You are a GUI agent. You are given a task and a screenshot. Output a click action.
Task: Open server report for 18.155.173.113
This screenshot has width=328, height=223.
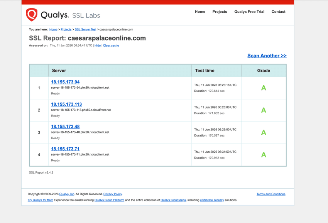(66, 105)
